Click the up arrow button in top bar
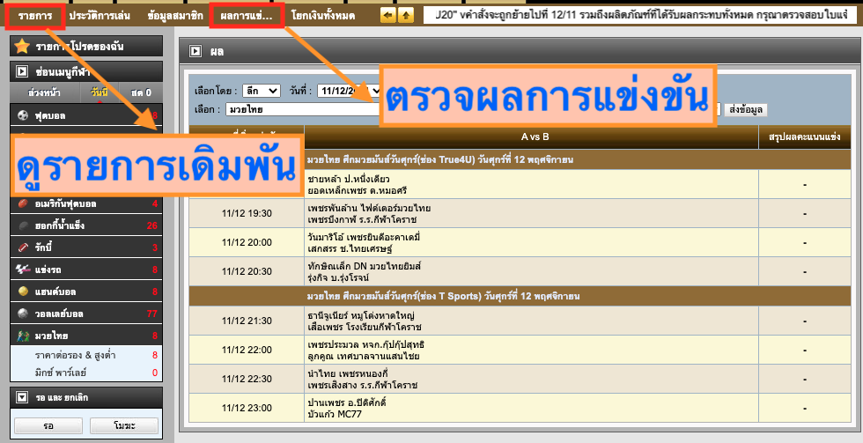The height and width of the screenshot is (443, 863). pyautogui.click(x=405, y=15)
